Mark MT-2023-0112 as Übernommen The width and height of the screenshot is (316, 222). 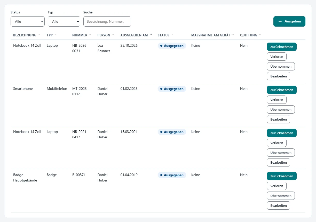(281, 109)
